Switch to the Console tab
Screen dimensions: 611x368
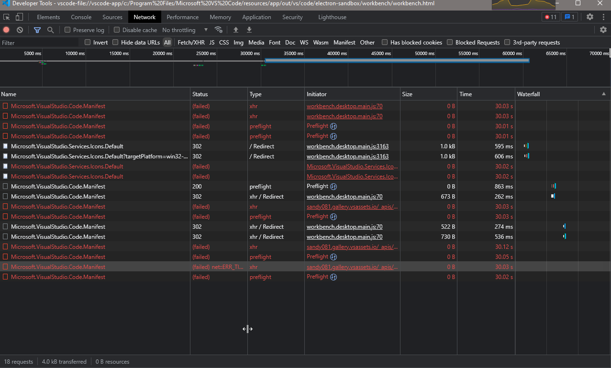[x=81, y=17]
